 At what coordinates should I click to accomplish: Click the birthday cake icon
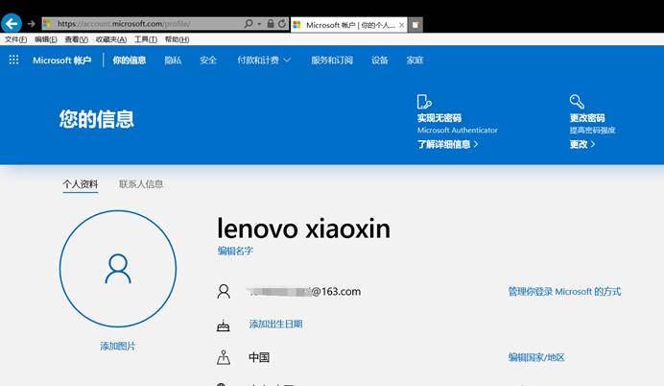(x=224, y=325)
